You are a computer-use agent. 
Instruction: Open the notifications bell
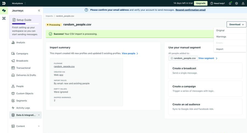tap(230, 3)
